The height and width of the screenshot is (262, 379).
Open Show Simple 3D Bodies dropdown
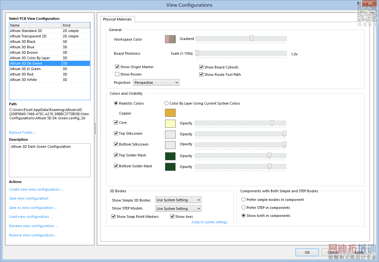[178, 200]
